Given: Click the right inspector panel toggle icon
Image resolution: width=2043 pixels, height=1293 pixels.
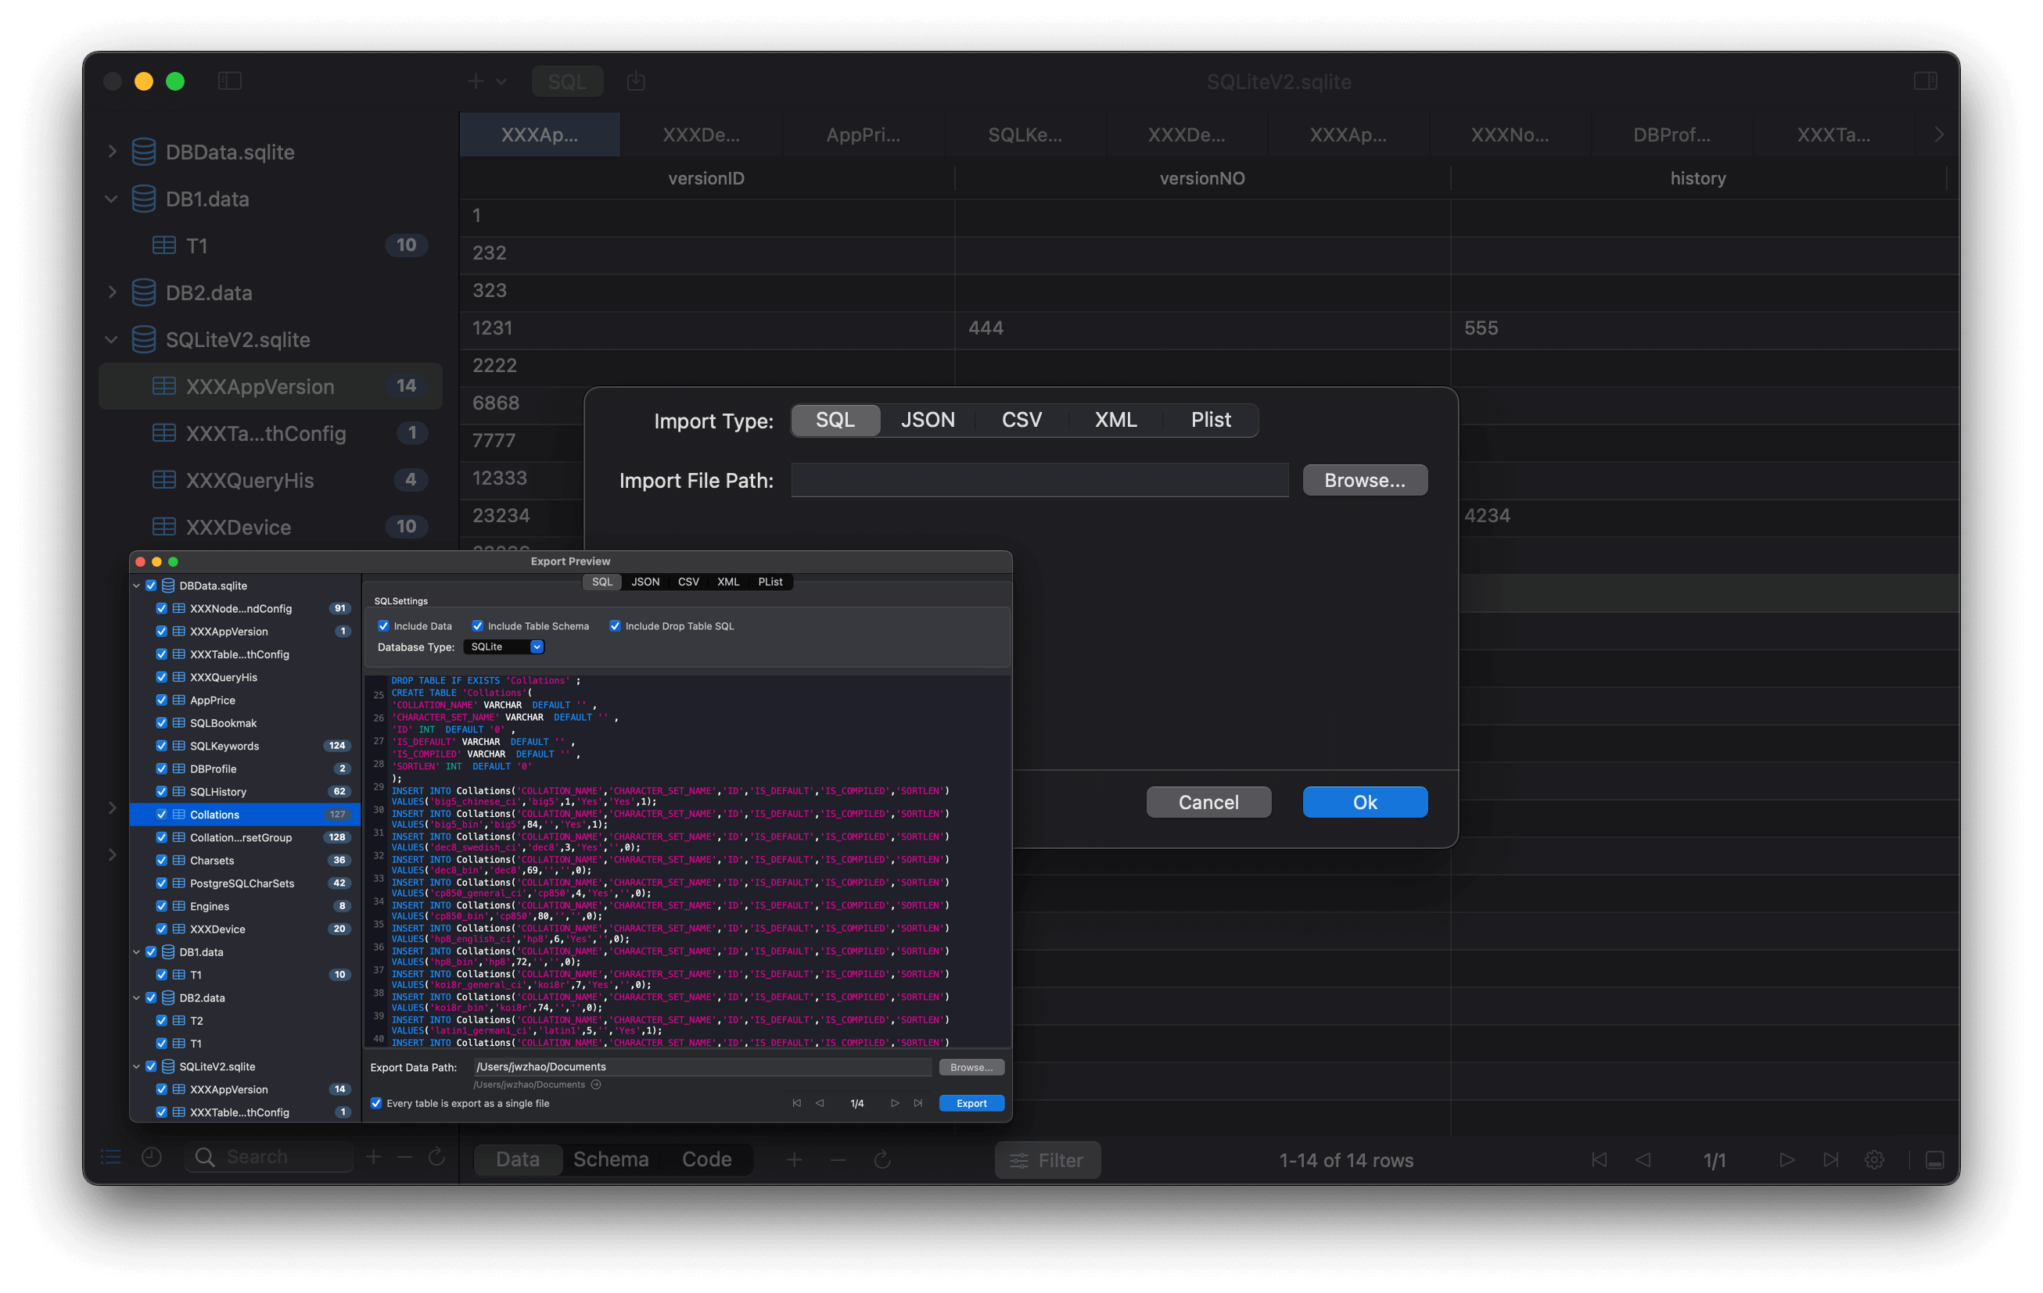Looking at the screenshot, I should point(1925,81).
